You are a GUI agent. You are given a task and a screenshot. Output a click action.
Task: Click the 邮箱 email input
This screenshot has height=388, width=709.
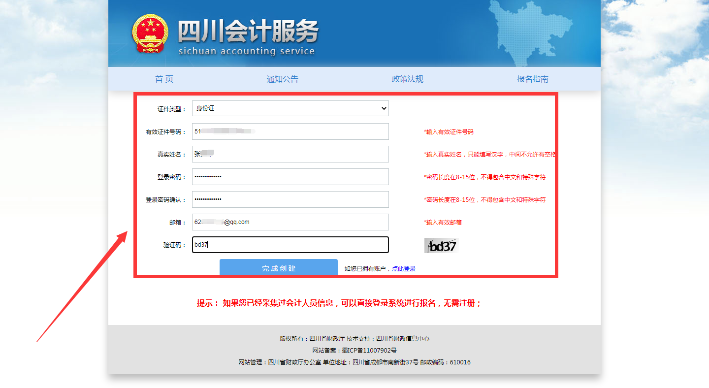[x=290, y=222]
